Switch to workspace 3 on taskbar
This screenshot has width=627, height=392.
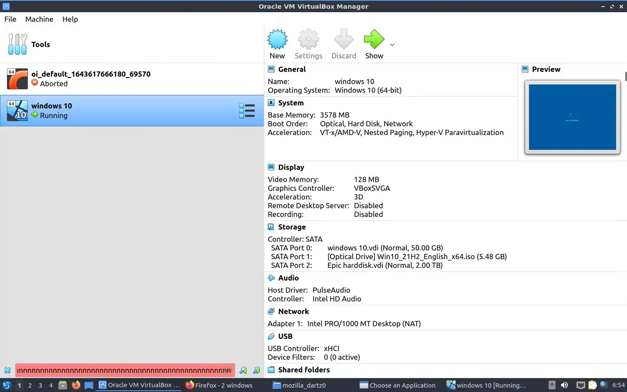pos(40,385)
